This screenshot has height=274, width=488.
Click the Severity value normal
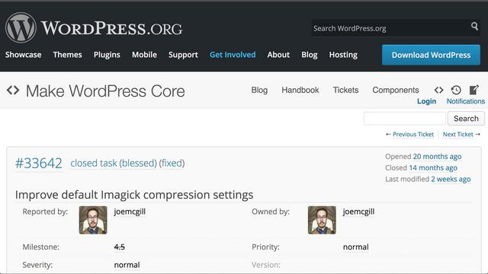[127, 265]
